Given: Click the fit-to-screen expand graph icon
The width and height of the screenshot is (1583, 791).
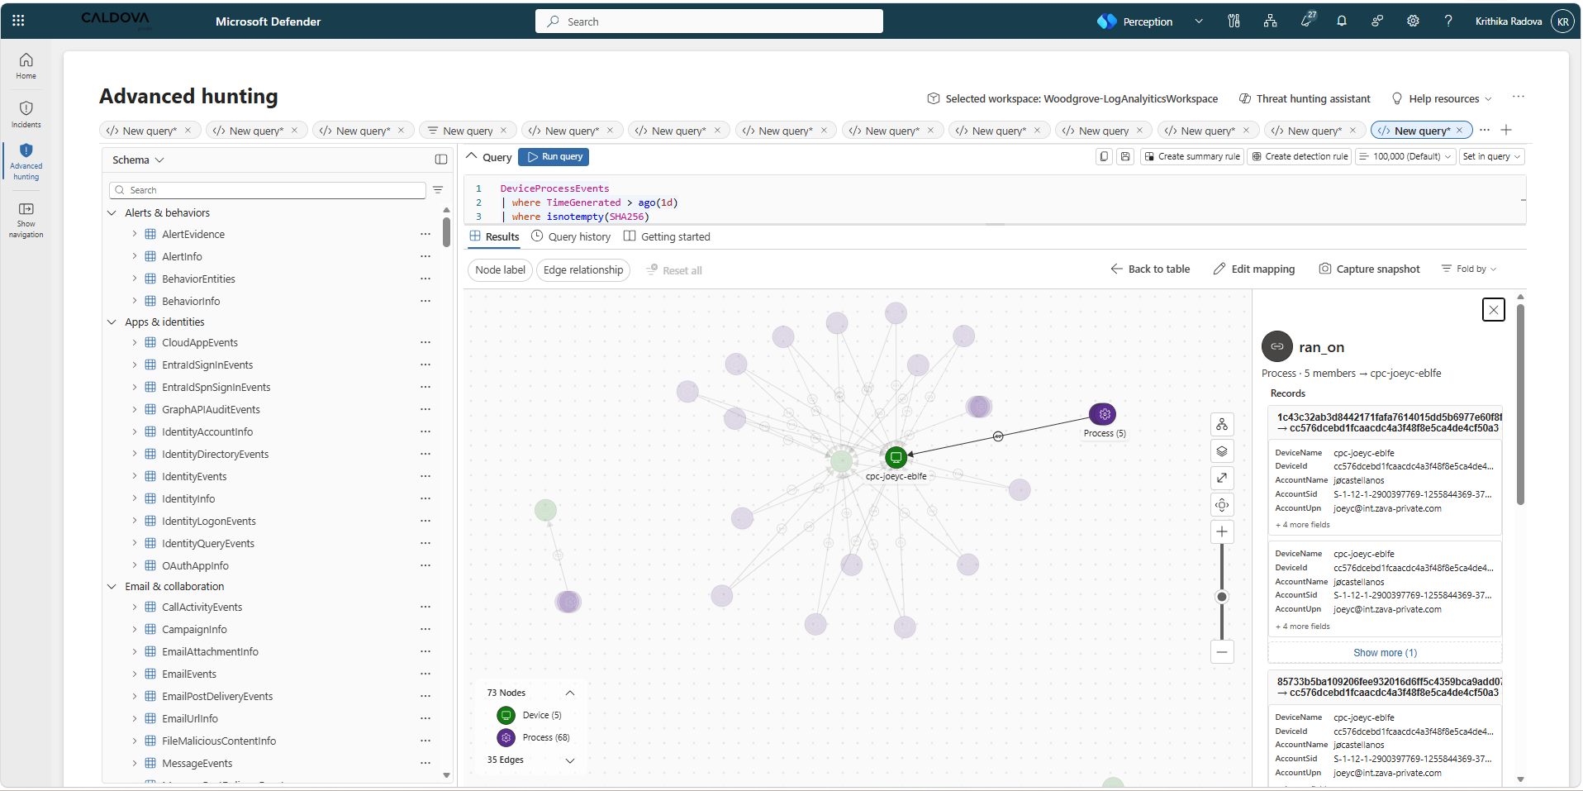Looking at the screenshot, I should click(x=1222, y=478).
